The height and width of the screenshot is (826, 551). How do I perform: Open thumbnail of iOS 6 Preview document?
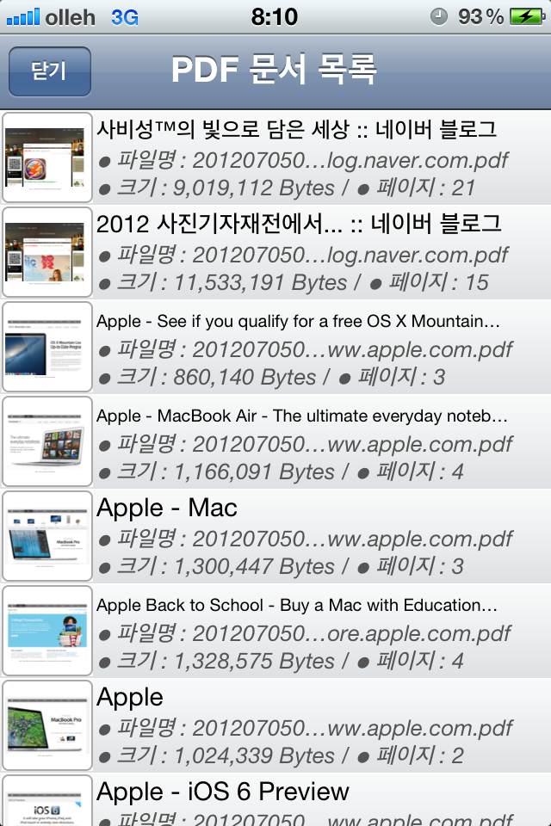click(x=47, y=801)
